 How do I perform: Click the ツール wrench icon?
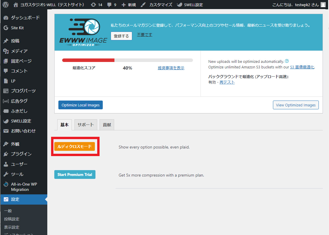[x=6, y=174]
